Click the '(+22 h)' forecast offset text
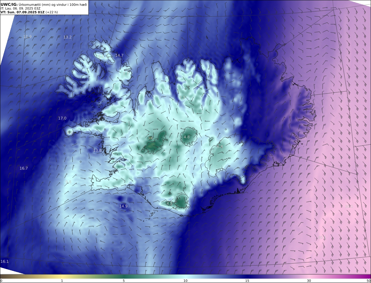This screenshot has height=283, width=371. coord(52,12)
